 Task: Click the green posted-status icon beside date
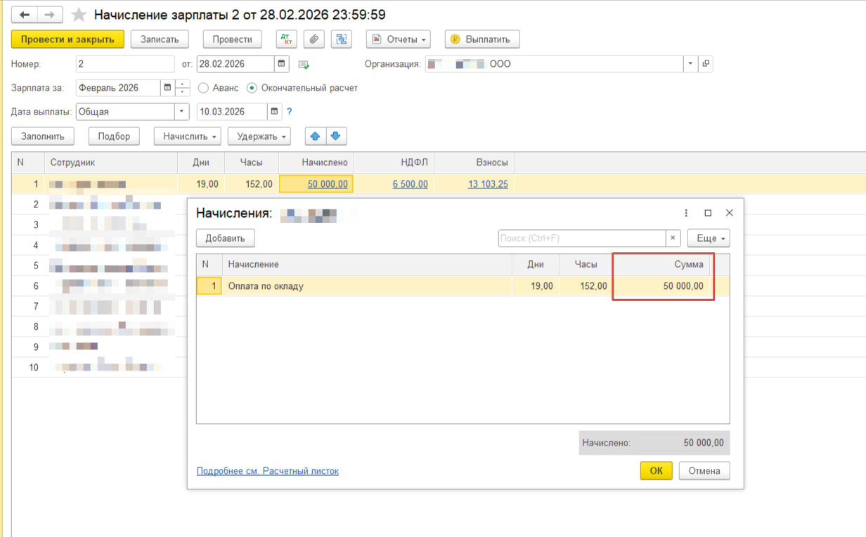pos(304,65)
